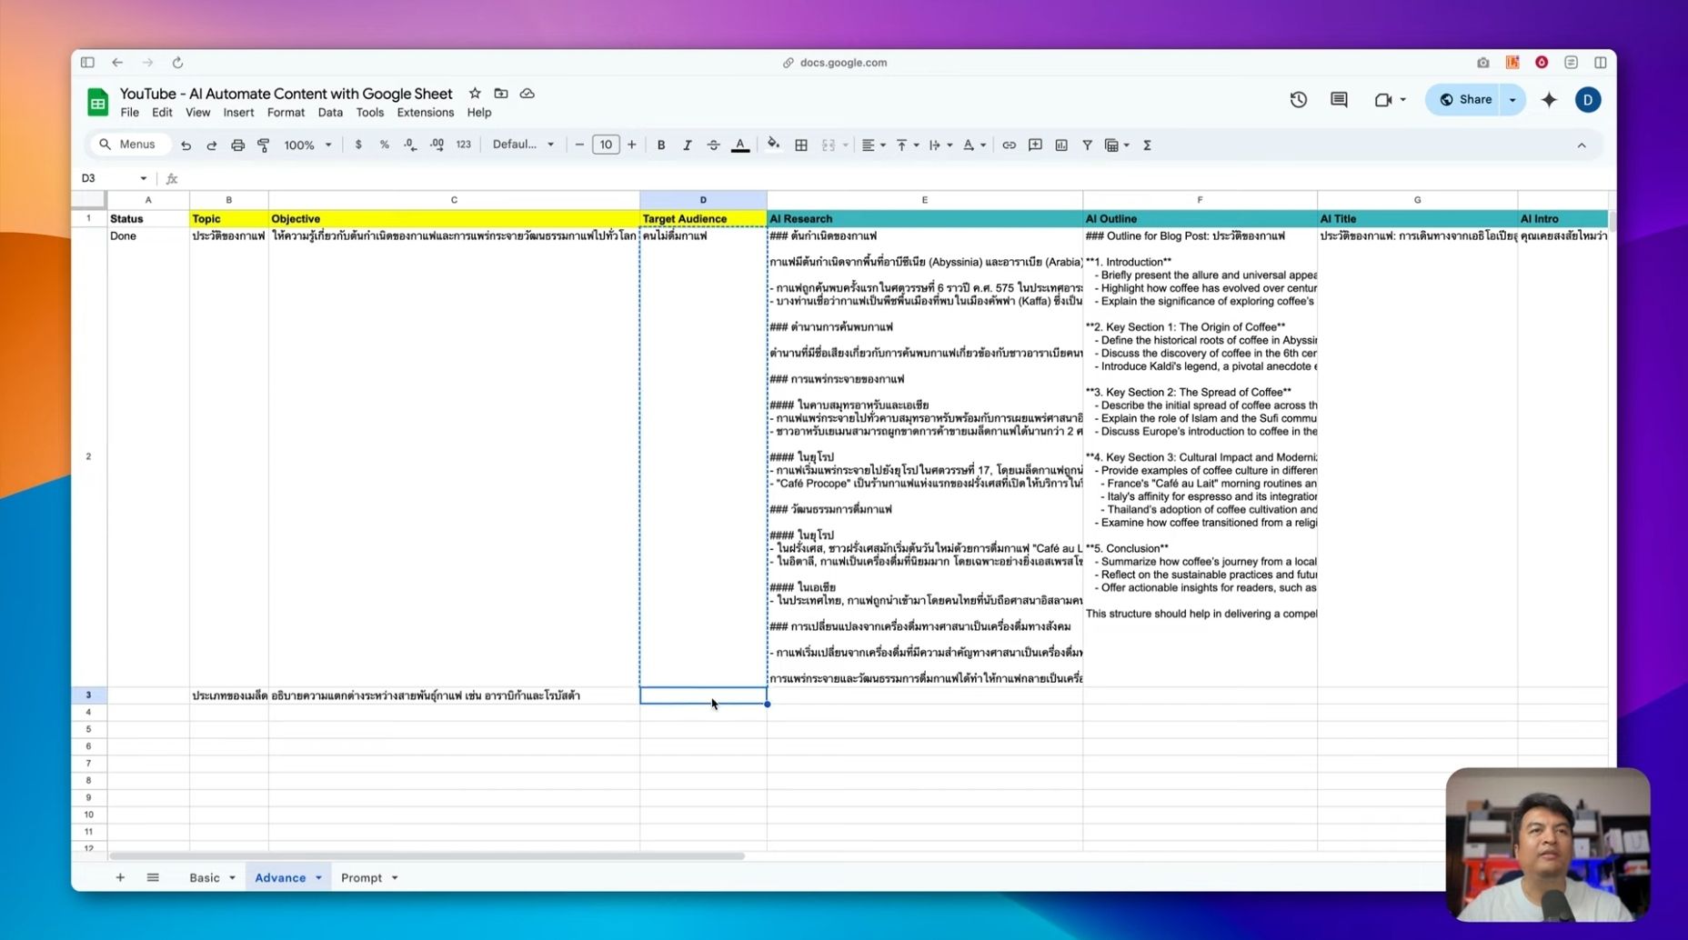The width and height of the screenshot is (1688, 940).
Task: Open version history clock icon
Action: pyautogui.click(x=1298, y=100)
